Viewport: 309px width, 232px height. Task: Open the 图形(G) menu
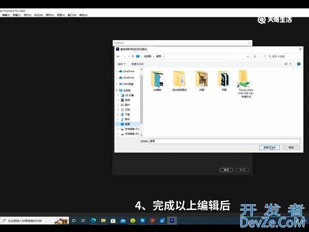[50, 15]
